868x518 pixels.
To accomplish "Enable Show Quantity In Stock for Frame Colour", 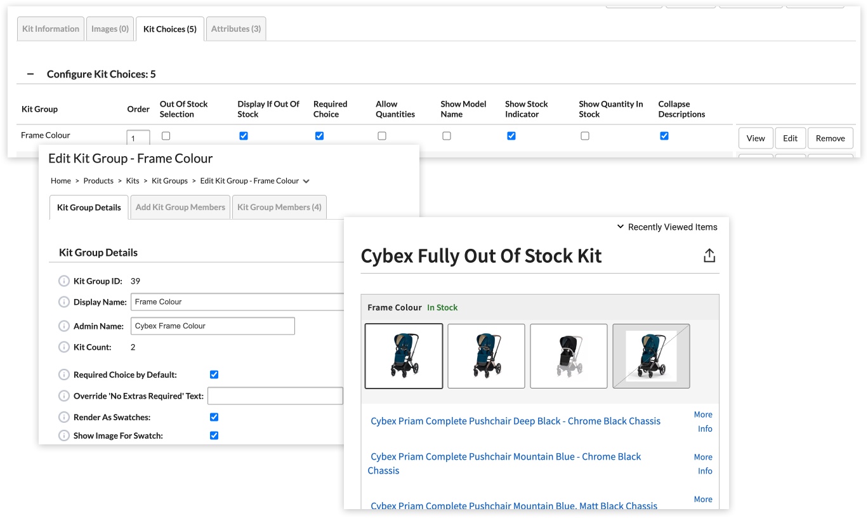I will pos(585,136).
